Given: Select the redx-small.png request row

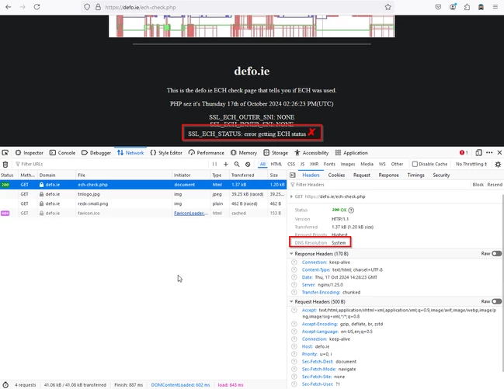Looking at the screenshot, I should point(143,204).
